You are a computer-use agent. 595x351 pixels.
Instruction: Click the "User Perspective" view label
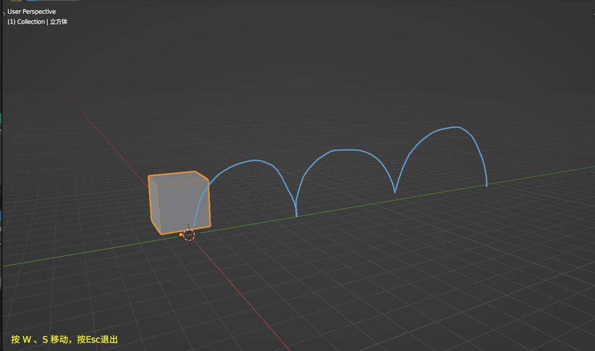tap(31, 12)
